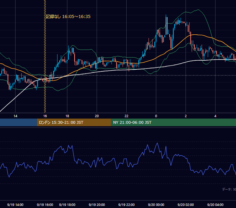Click the 9/20 02:00 date label
This screenshot has width=236, height=208.
[x=186, y=205]
